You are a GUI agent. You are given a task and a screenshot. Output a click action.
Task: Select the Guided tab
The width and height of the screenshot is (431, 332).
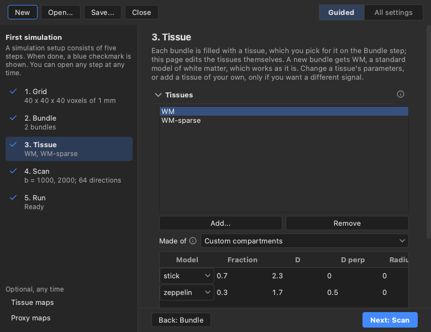(x=341, y=12)
